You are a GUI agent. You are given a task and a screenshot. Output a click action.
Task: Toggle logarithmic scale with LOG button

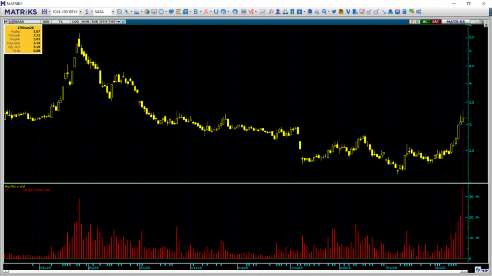pos(75,21)
